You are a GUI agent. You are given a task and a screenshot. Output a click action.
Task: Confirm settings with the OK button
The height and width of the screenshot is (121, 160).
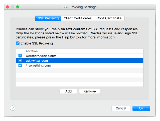(141, 108)
